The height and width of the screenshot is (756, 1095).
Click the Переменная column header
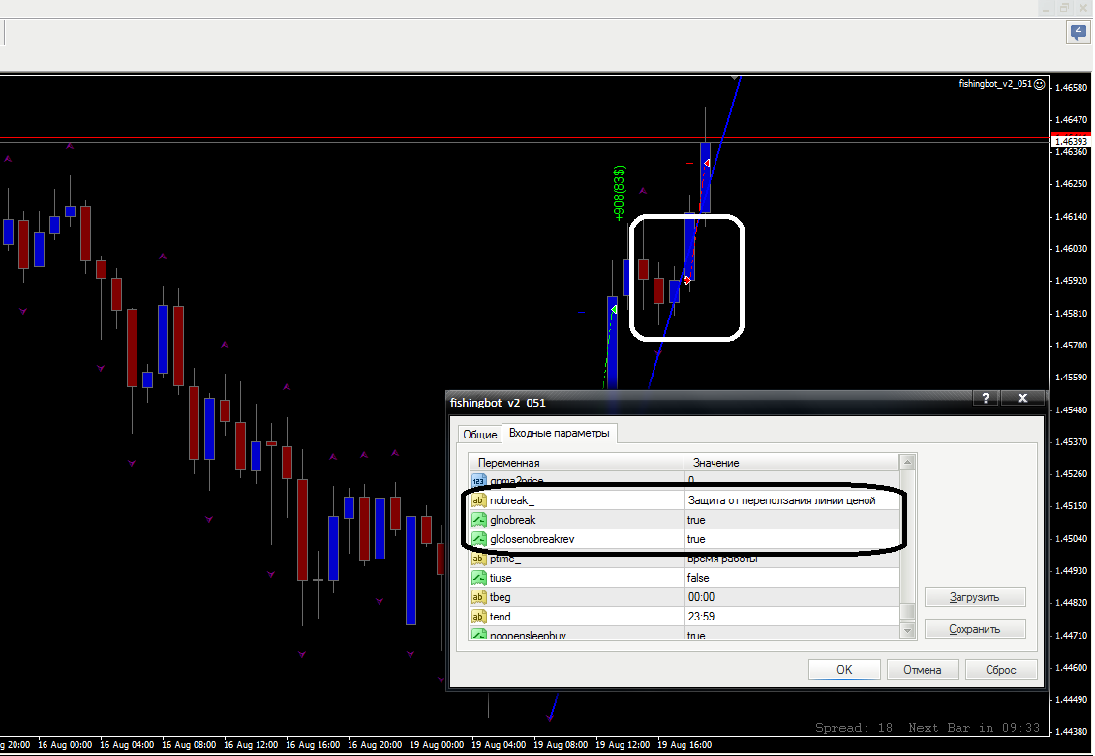pos(576,462)
